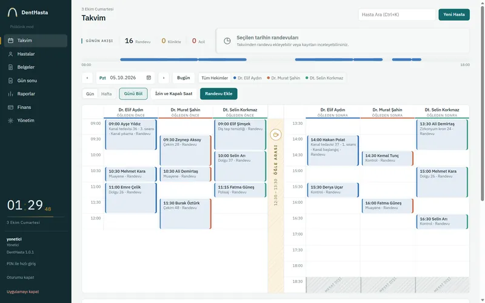485x303 pixels.
Task: Click the Belgeler document icon
Action: tap(10, 67)
